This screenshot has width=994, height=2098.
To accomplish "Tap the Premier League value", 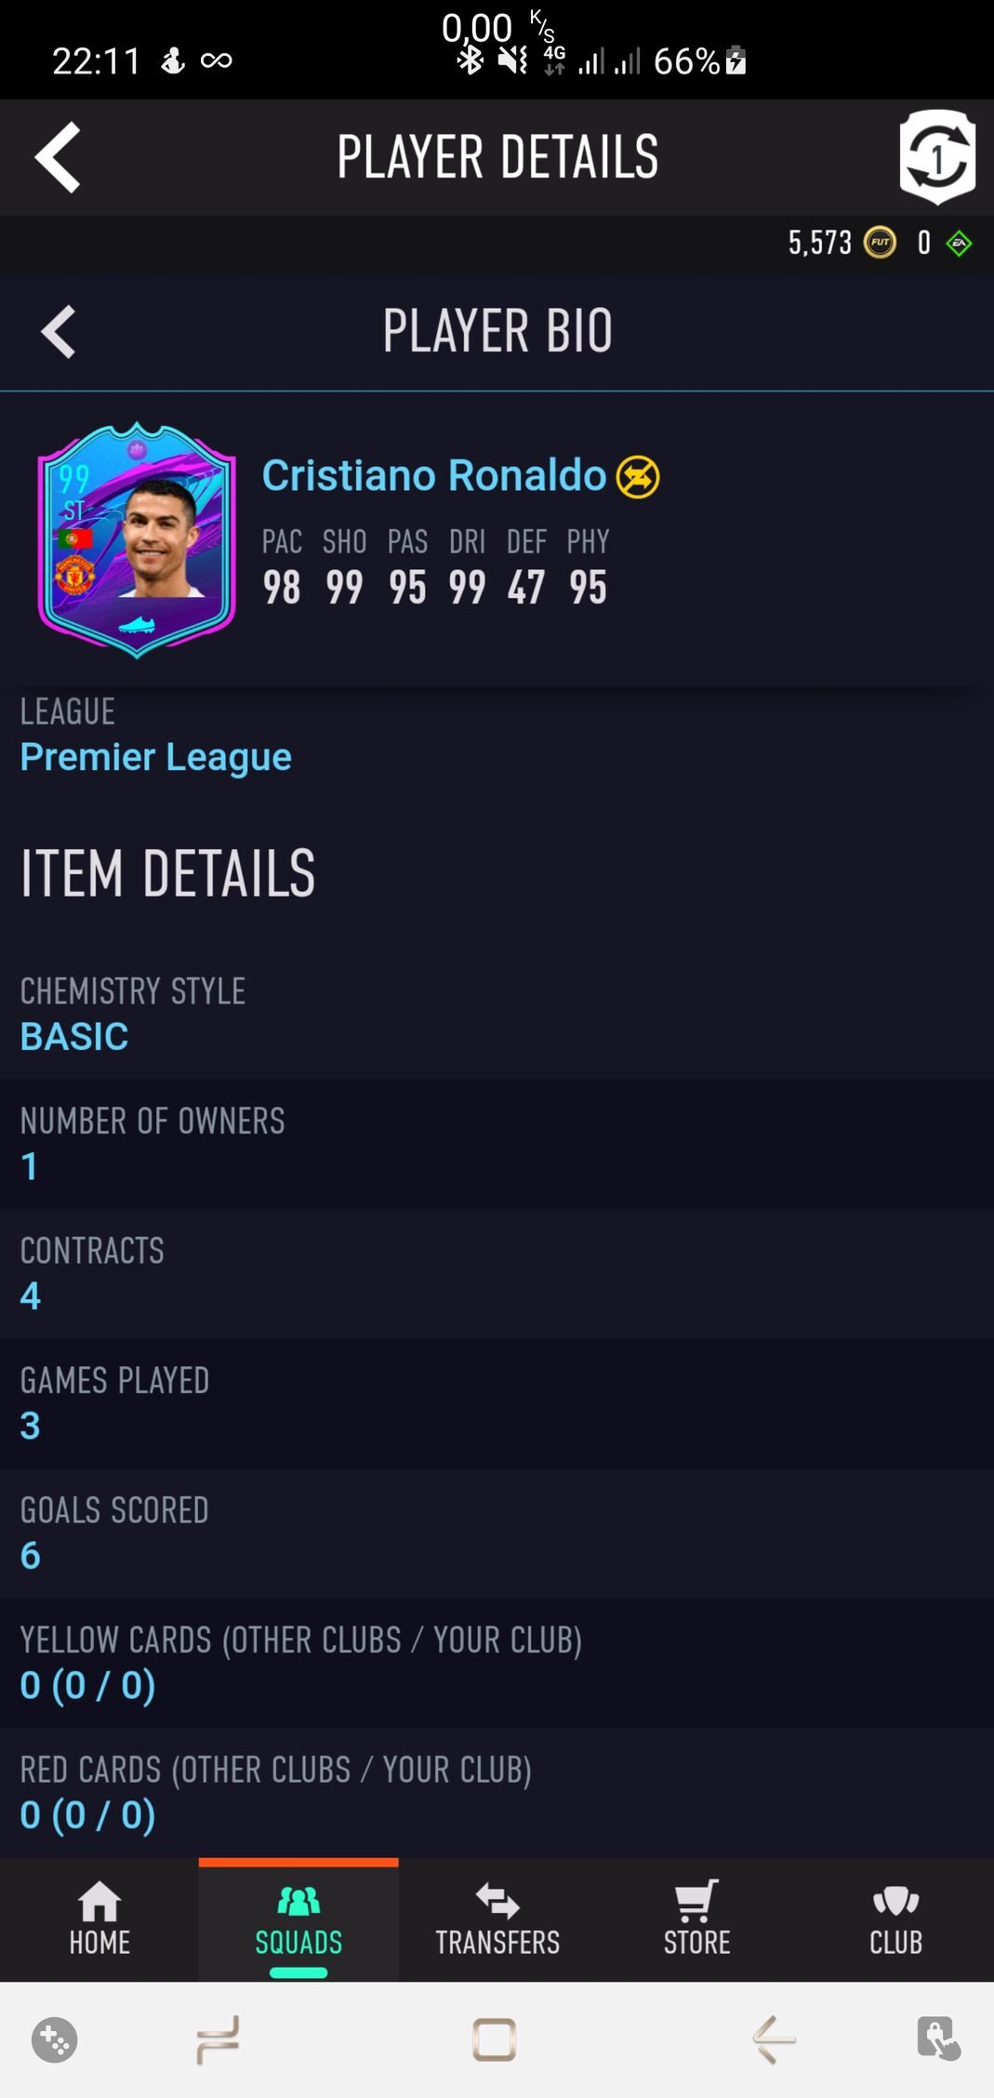I will [x=156, y=757].
